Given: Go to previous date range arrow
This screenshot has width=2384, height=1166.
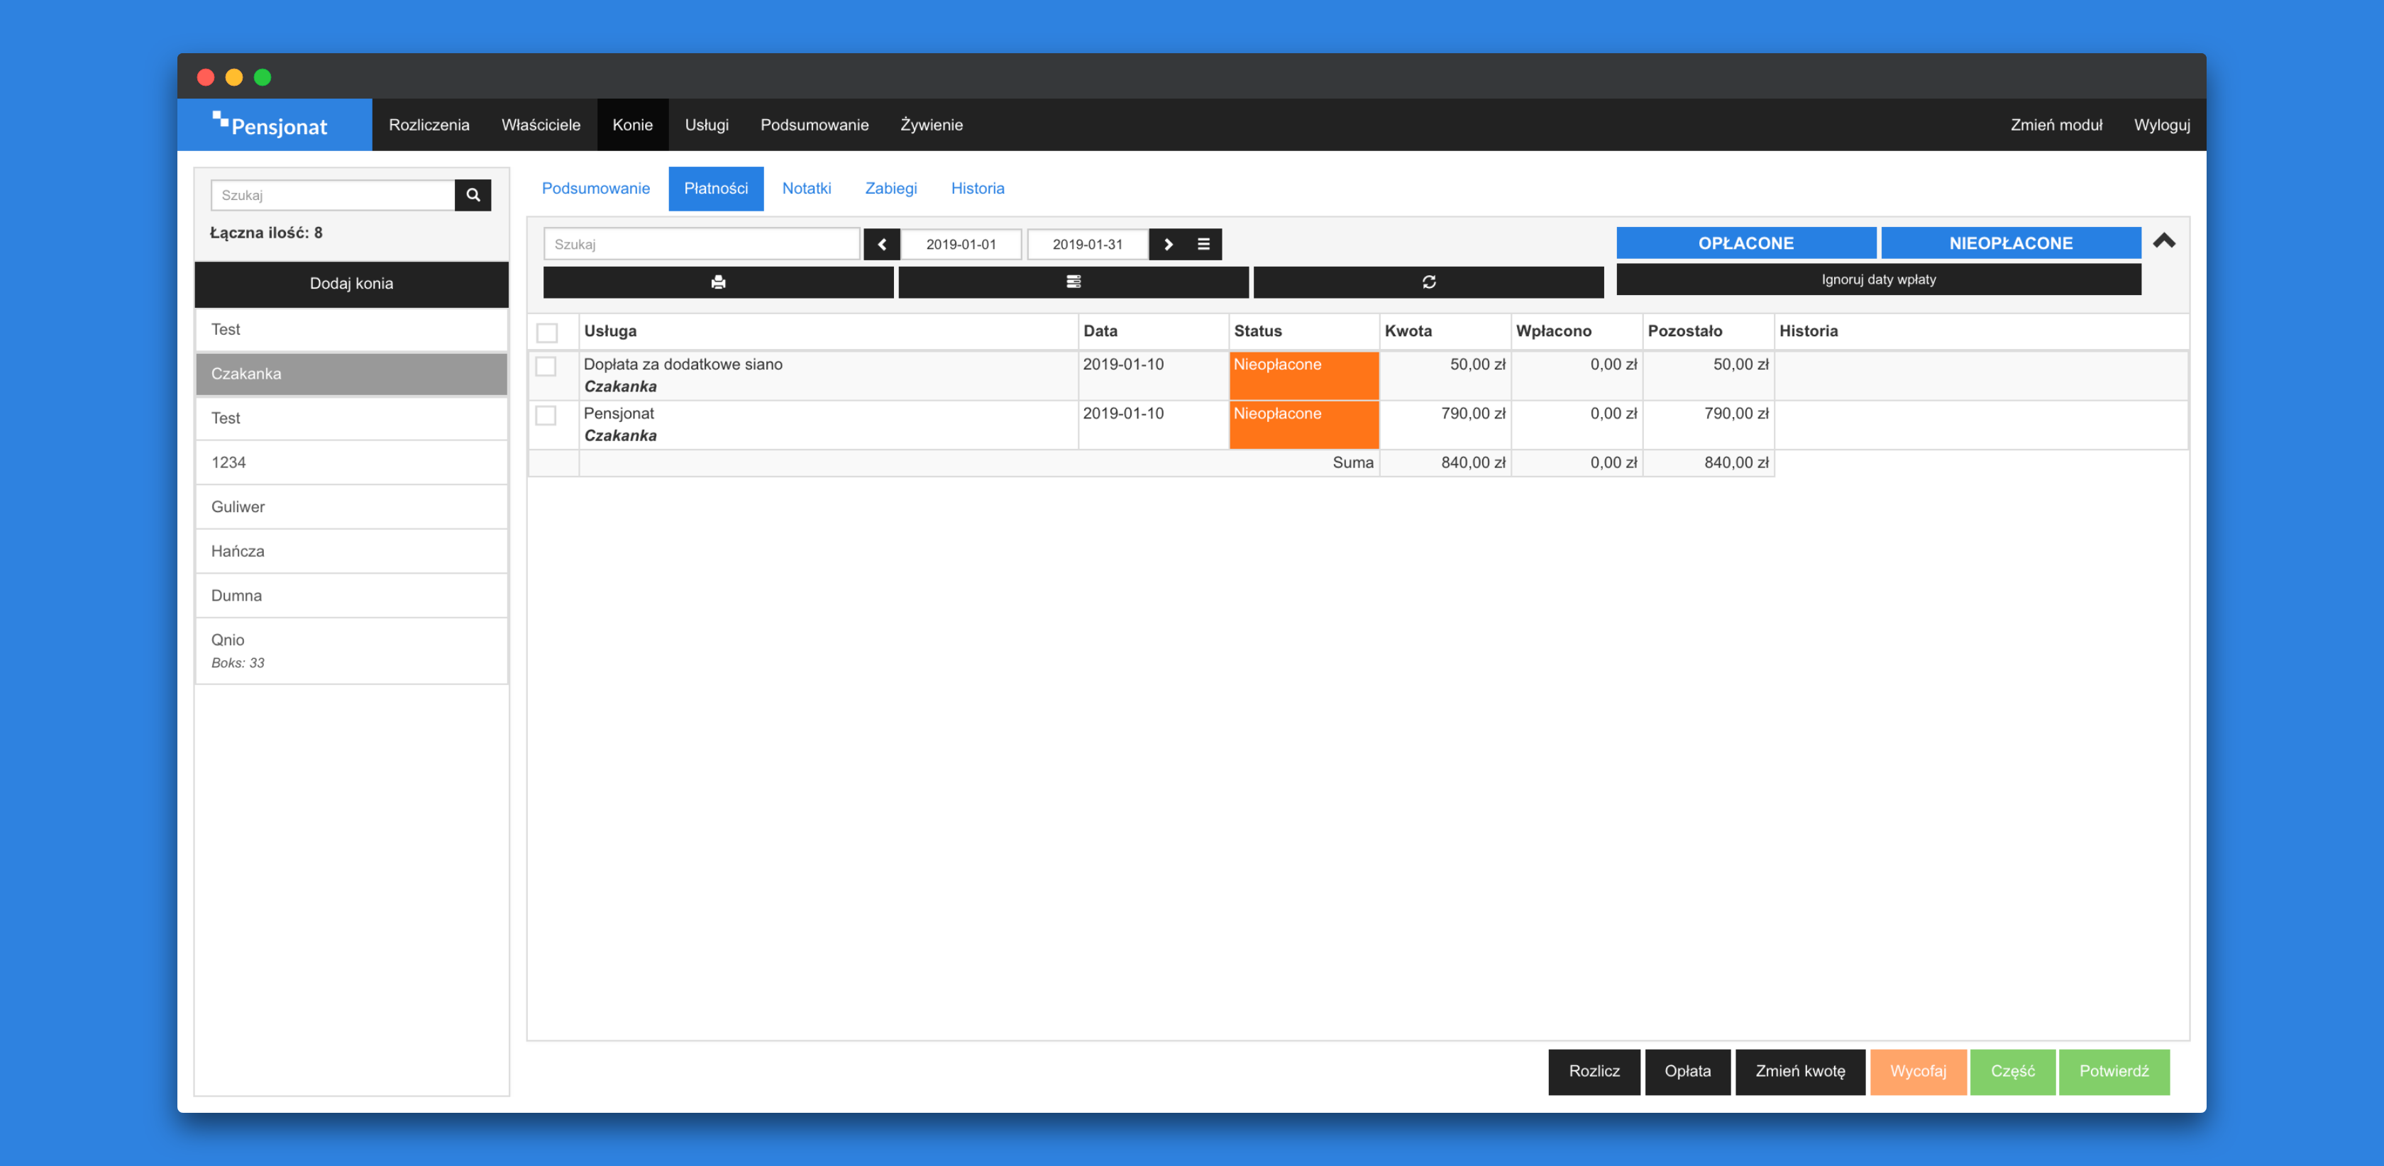Looking at the screenshot, I should (x=881, y=244).
